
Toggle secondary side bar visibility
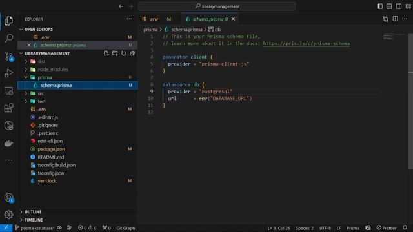pyautogui.click(x=399, y=6)
